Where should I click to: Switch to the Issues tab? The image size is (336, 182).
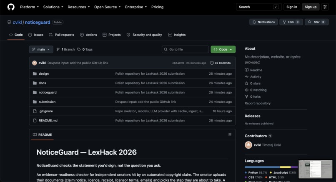tap(36, 35)
